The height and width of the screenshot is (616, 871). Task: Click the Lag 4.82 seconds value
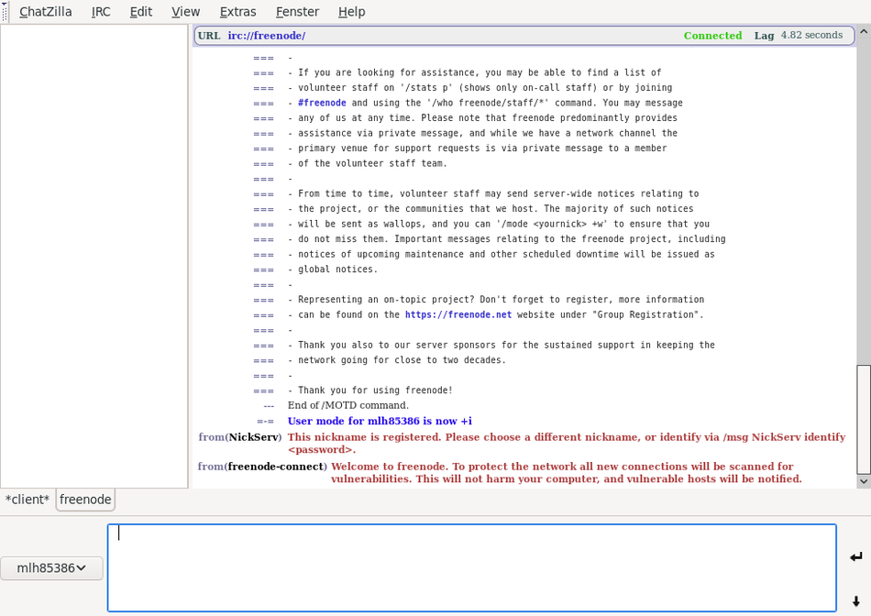click(811, 35)
